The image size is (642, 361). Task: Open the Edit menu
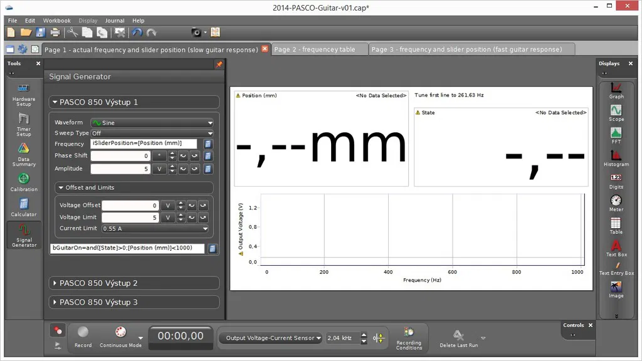pos(30,21)
